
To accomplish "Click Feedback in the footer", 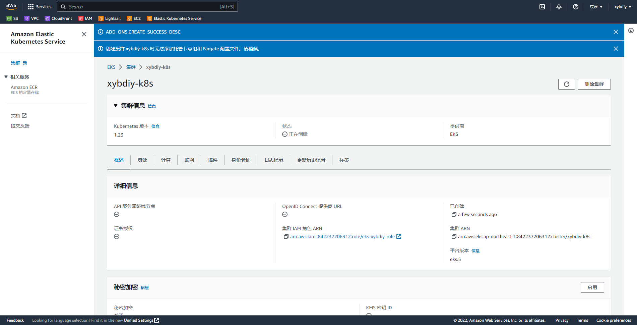I will 15,320.
